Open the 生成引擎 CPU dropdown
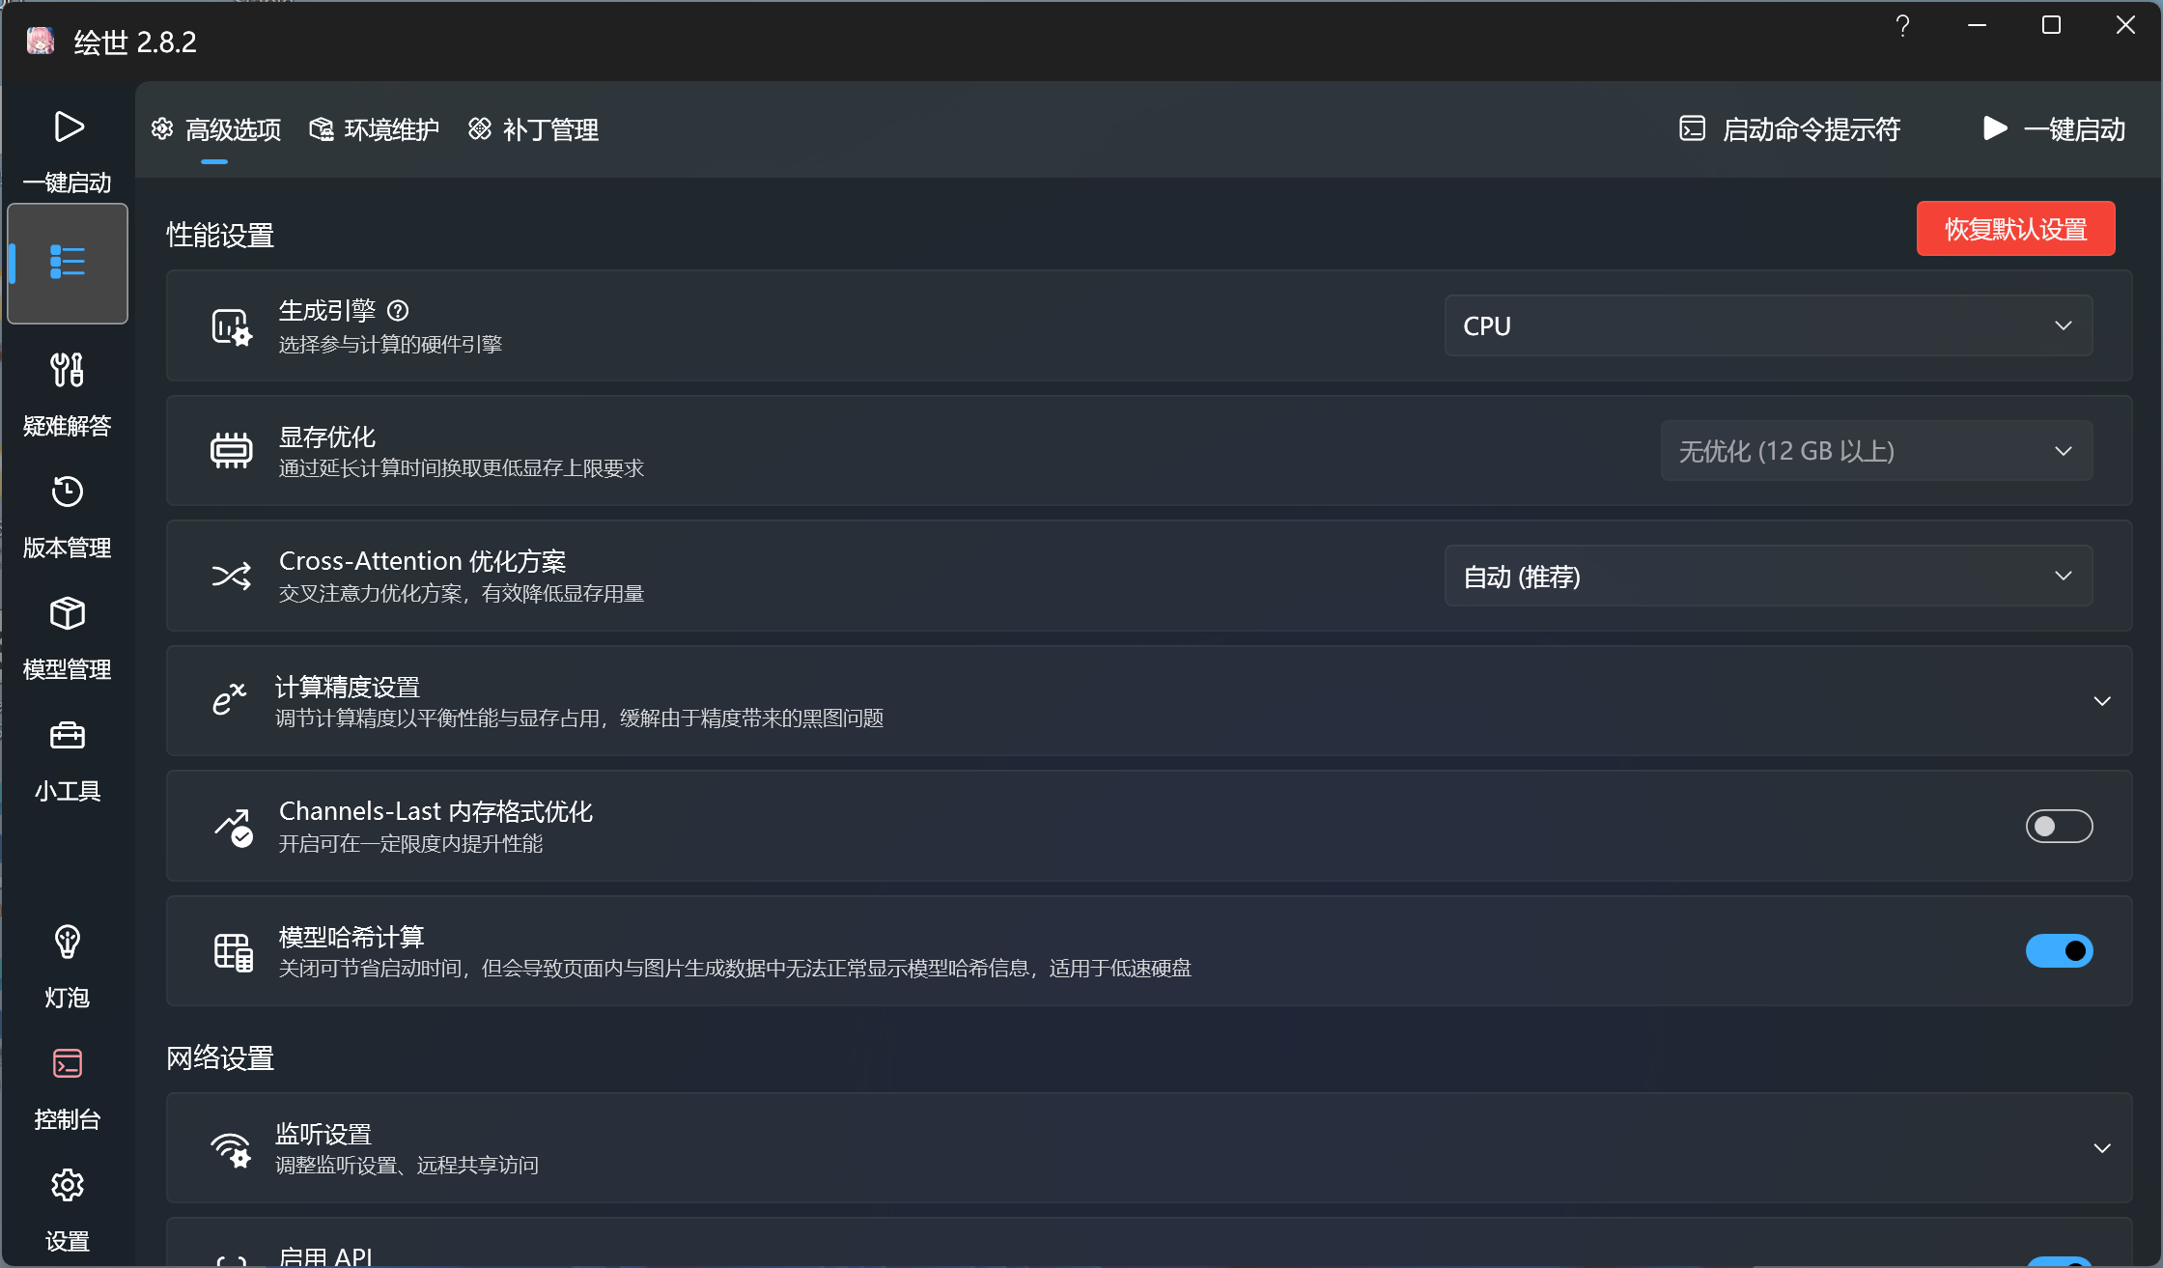 (1767, 326)
